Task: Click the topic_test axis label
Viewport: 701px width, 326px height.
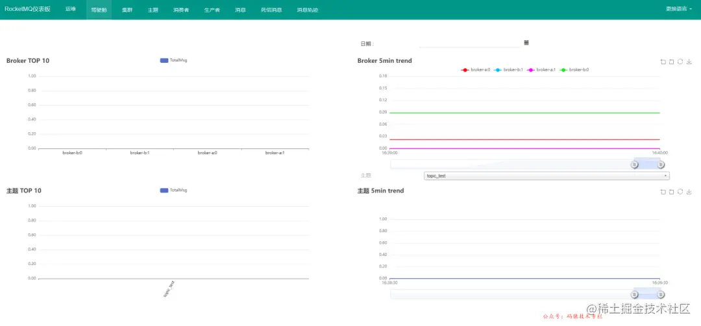Action: click(169, 289)
